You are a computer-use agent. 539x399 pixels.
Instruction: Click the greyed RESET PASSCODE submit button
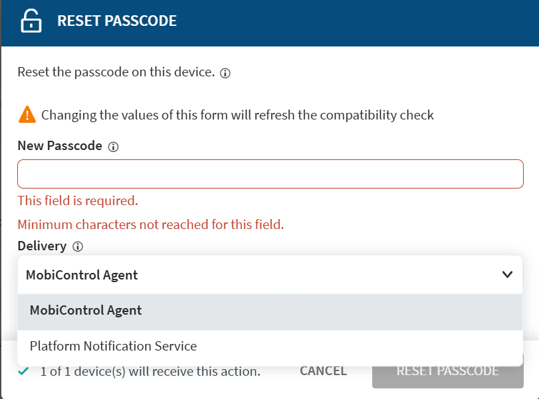click(x=447, y=371)
